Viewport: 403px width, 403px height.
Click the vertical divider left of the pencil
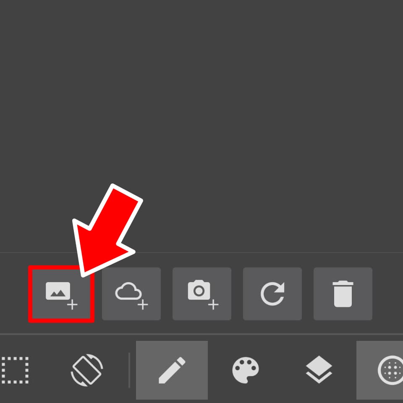pos(129,370)
